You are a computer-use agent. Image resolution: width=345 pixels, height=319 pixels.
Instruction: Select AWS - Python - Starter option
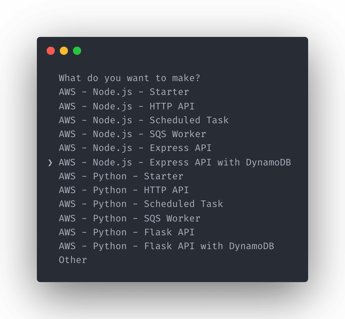pos(121,176)
